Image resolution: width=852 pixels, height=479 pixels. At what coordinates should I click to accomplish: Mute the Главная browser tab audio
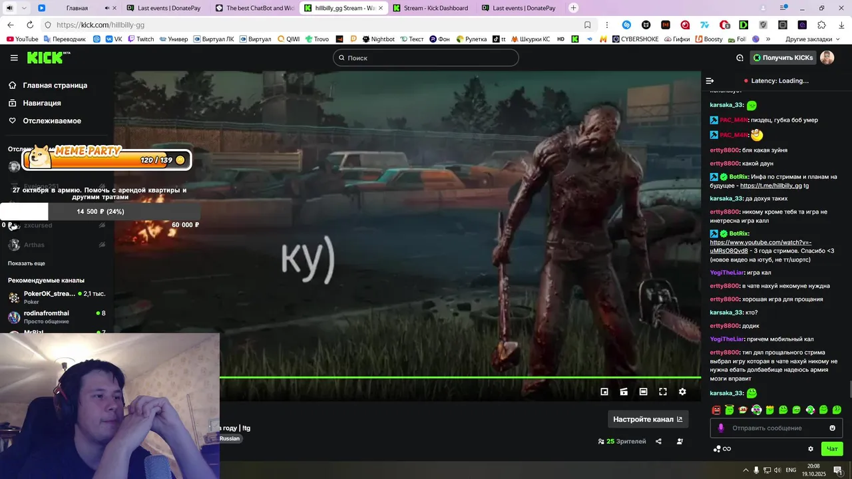click(107, 8)
